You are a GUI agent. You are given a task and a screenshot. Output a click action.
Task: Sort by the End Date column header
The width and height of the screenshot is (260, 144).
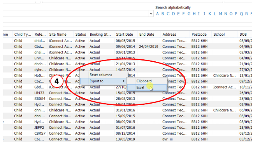tap(149, 35)
